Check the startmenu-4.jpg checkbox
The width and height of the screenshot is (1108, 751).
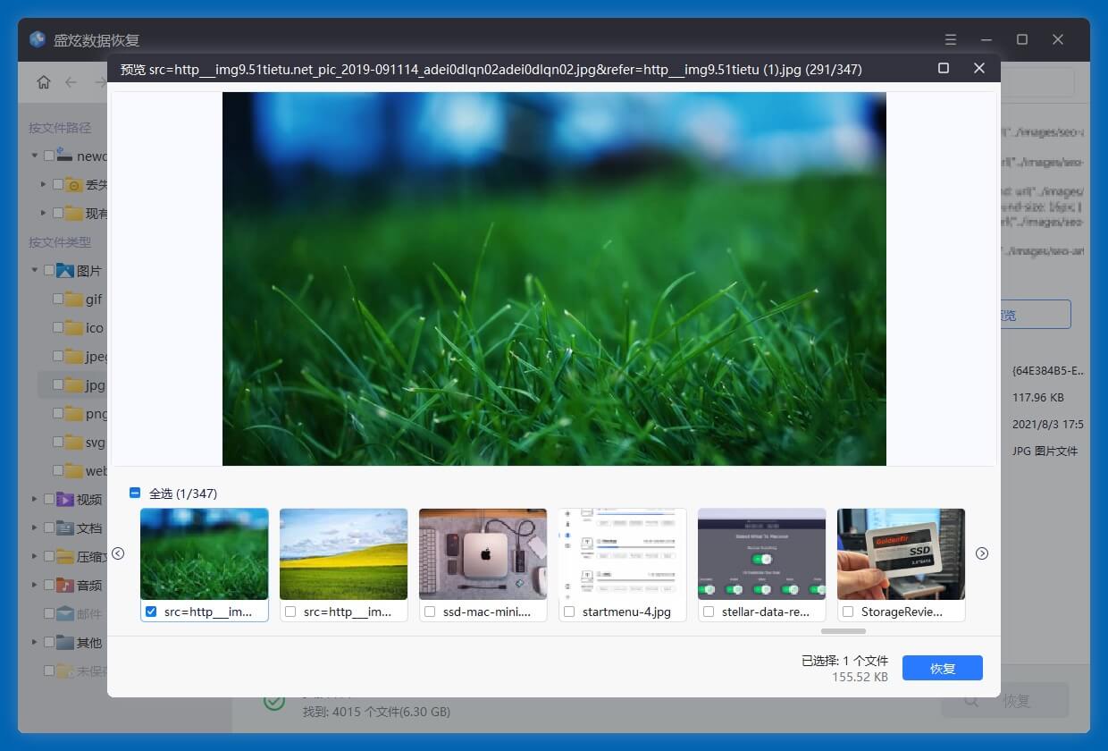tap(569, 612)
